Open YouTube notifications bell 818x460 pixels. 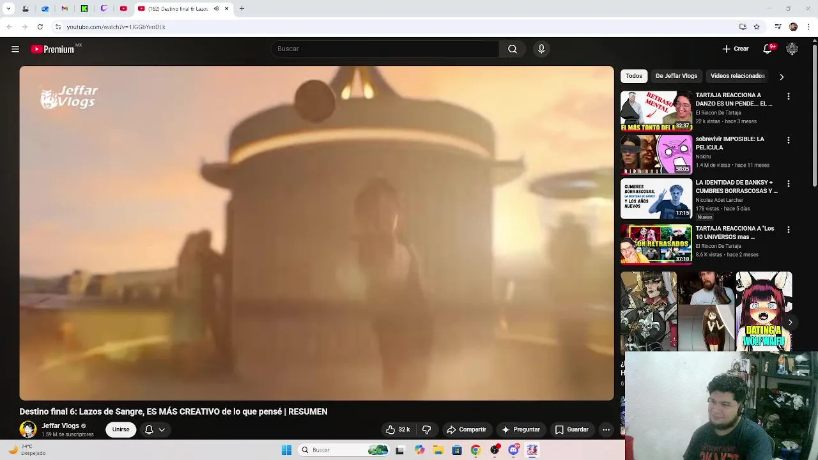[768, 49]
